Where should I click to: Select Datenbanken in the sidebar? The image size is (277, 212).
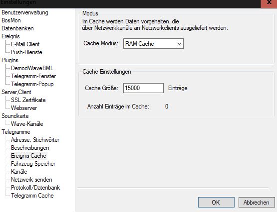17,28
